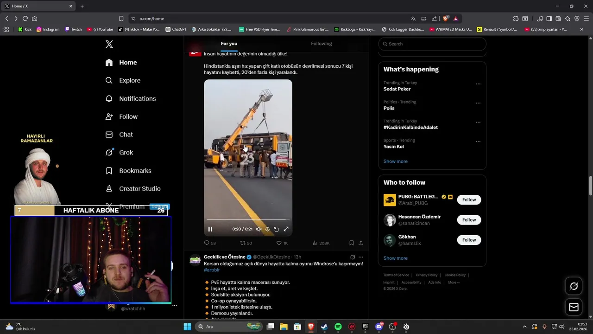593x334 pixels.
Task: Open the #KadirinKalbindeAdalet trending topic
Action: pos(410,128)
